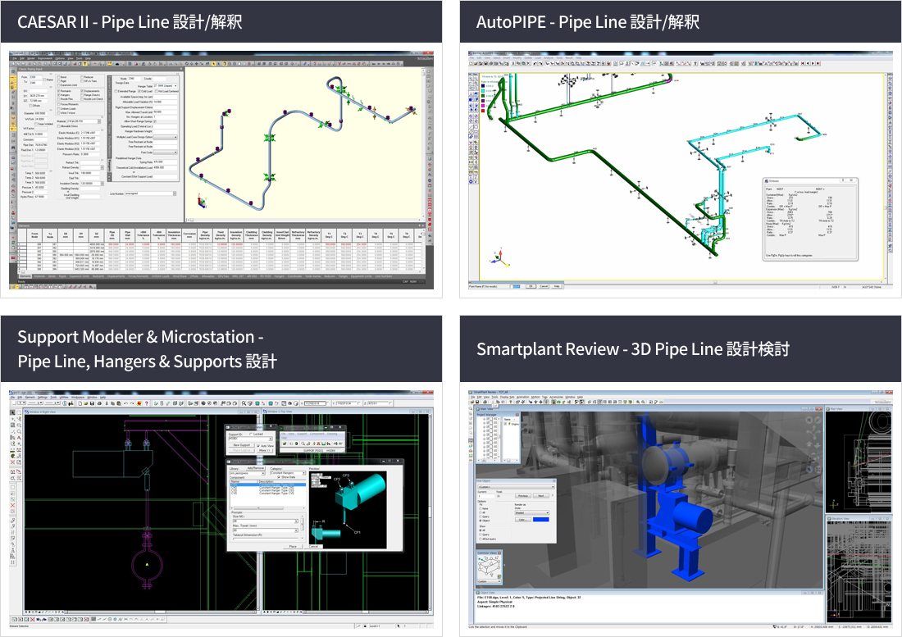Toggle Displacements checkbox in CAESAR II
This screenshot has height=637, width=902.
point(82,91)
